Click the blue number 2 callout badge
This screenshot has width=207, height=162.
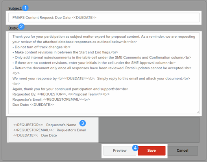pyautogui.click(x=21, y=27)
